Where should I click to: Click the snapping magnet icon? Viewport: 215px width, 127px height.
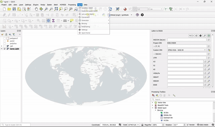(125, 9)
